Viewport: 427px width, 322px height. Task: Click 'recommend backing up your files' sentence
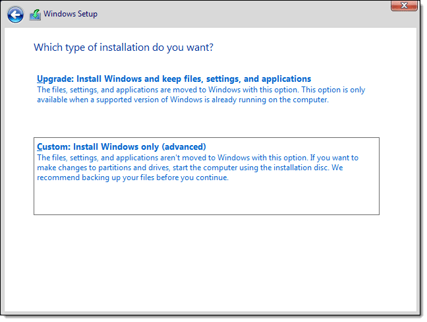pyautogui.click(x=132, y=177)
